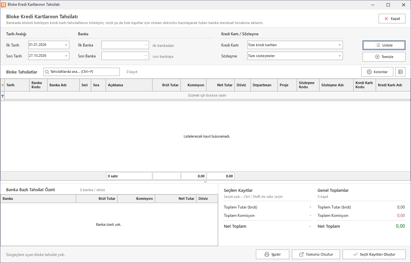Image resolution: width=411 pixels, height=263 pixels.
Task: Click the orange app logo in the title bar
Action: [x=4, y=5]
